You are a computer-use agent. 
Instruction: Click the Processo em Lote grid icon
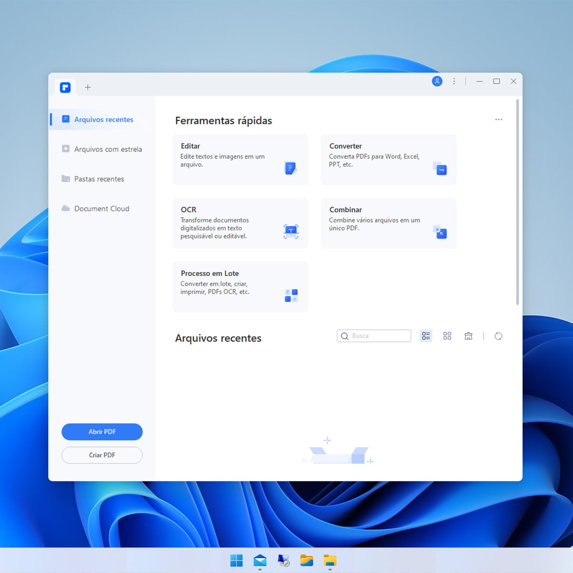click(291, 296)
